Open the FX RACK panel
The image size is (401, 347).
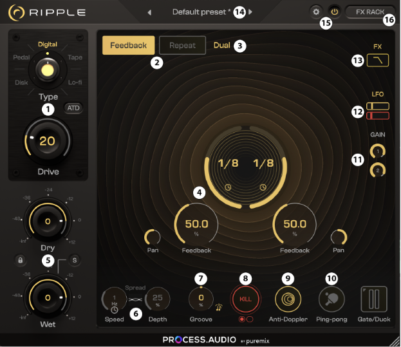[370, 12]
